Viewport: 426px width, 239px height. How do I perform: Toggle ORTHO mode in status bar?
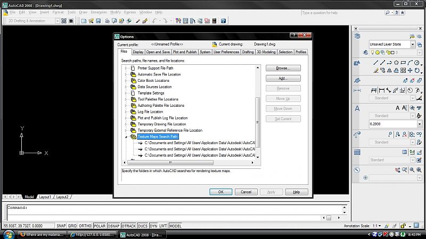85,226
